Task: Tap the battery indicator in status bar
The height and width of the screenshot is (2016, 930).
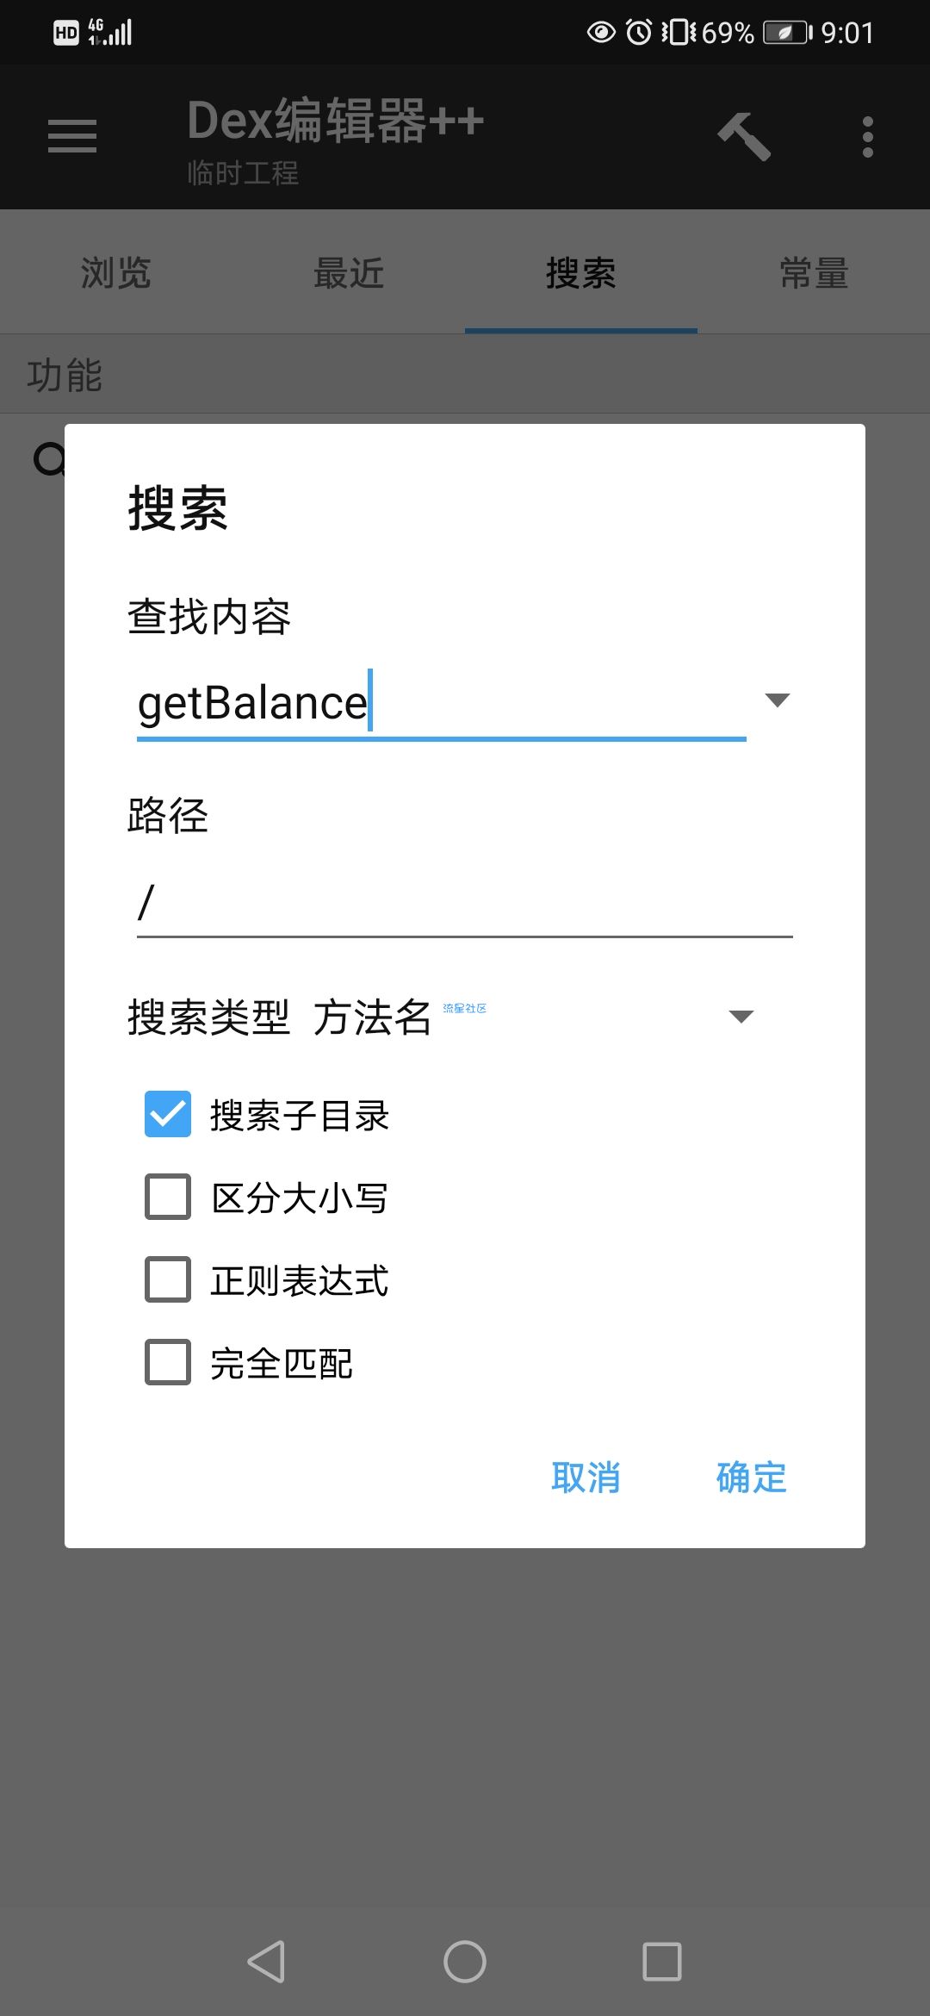Action: tap(788, 33)
